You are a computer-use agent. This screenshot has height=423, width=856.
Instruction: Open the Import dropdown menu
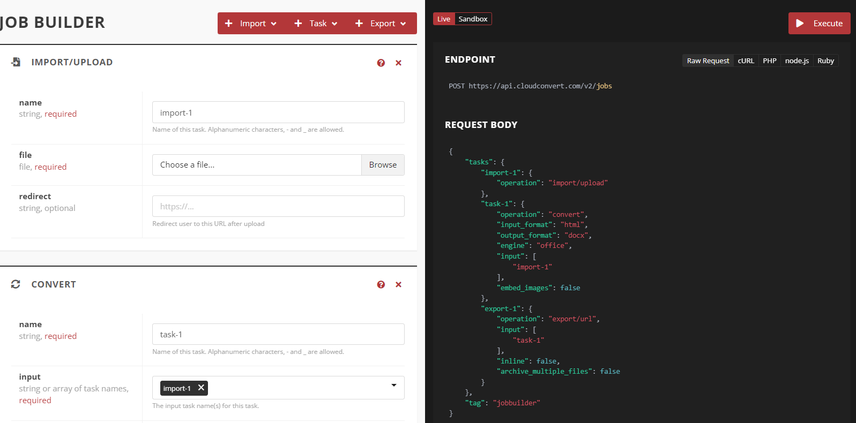point(251,24)
